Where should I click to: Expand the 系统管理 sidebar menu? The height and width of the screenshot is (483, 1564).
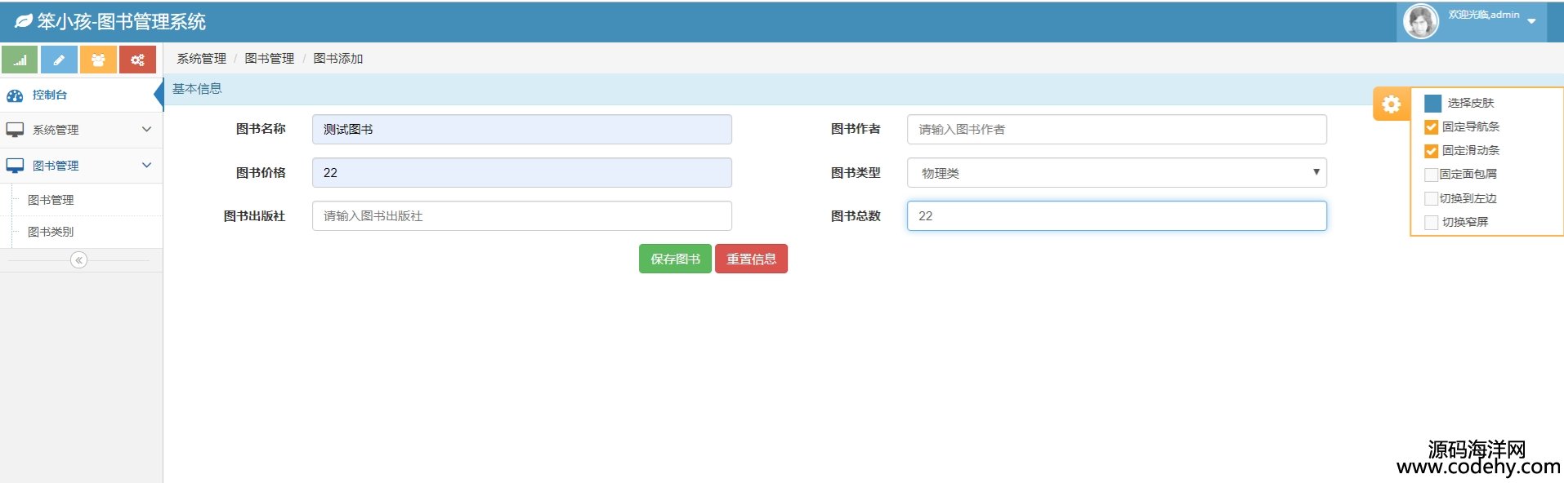80,130
